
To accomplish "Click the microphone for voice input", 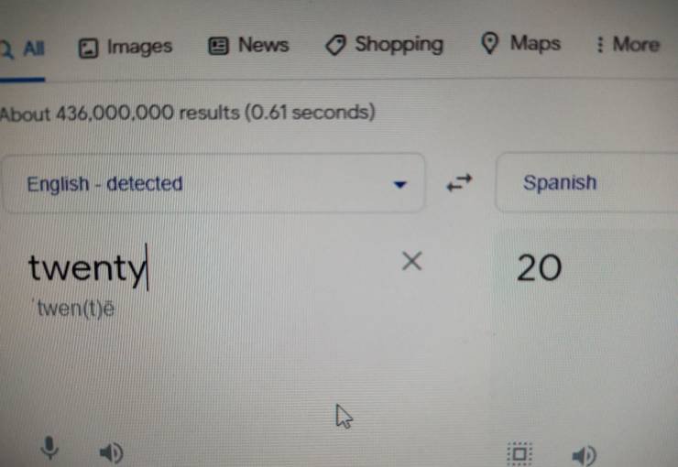I will pos(50,449).
